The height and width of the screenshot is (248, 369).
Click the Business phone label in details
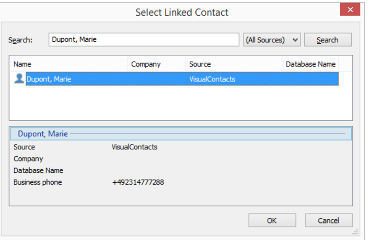click(38, 182)
